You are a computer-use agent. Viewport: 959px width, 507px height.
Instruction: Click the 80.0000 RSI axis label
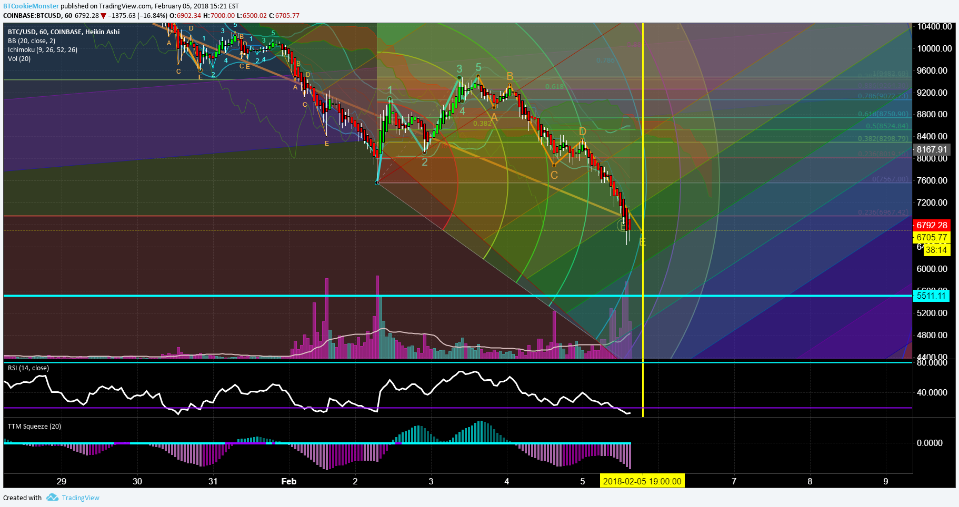click(932, 362)
